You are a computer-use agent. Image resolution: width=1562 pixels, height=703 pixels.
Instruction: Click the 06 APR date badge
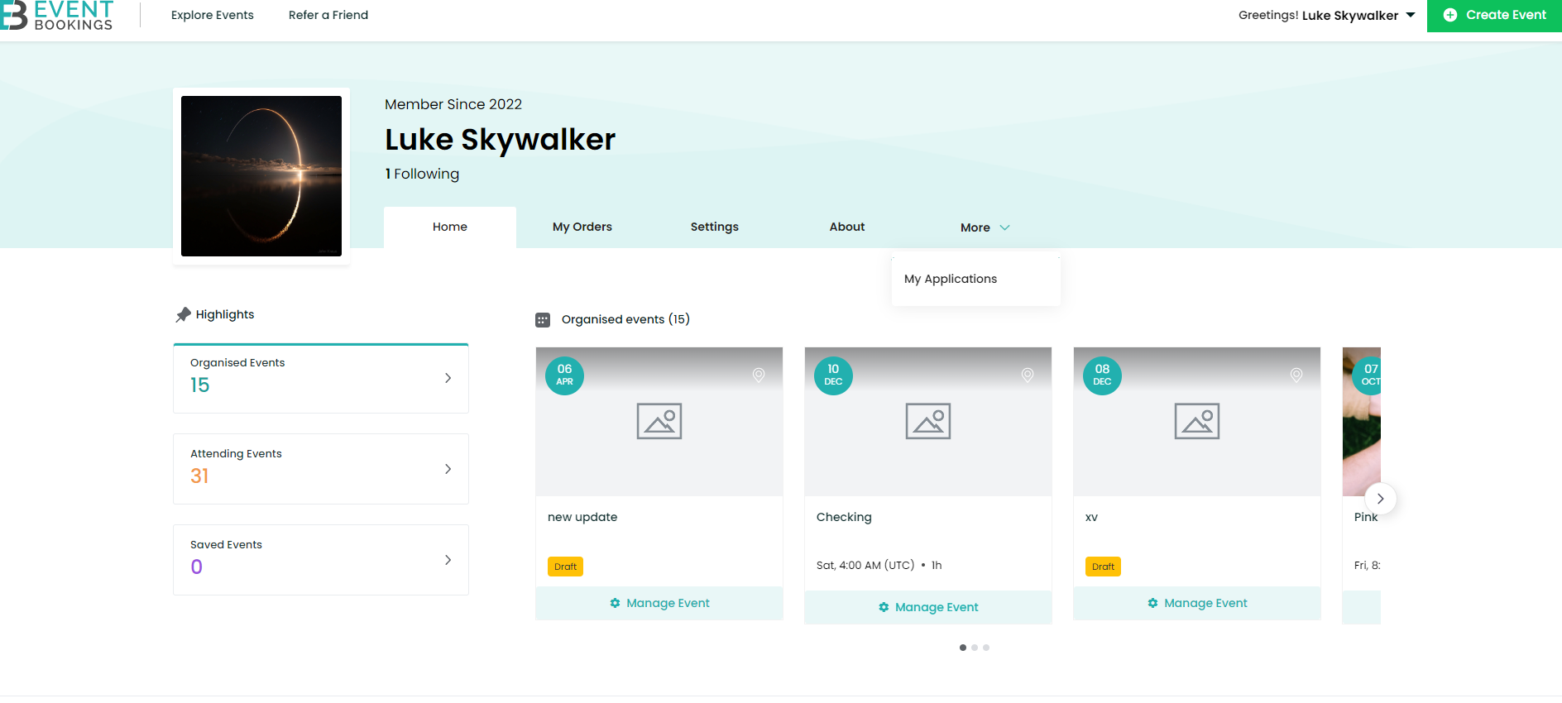click(x=564, y=375)
